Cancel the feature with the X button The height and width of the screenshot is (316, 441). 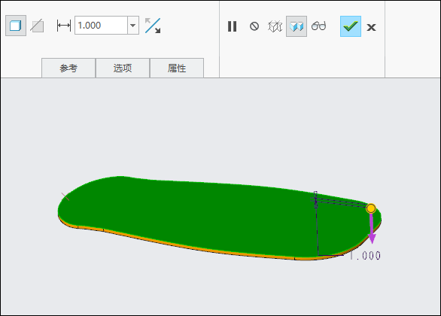[371, 27]
